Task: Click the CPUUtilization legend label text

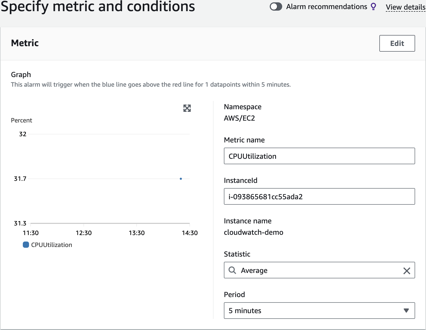Action: 52,245
